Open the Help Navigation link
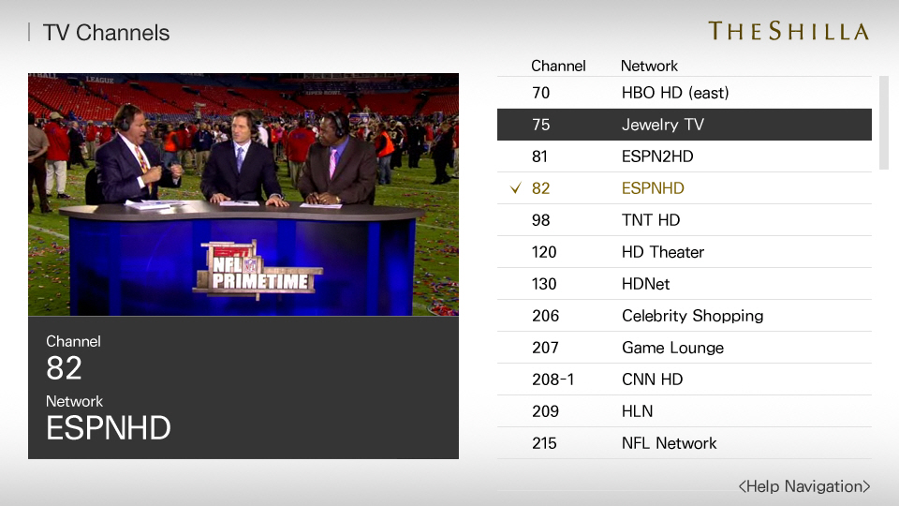Viewport: 899px width, 506px height. (803, 486)
